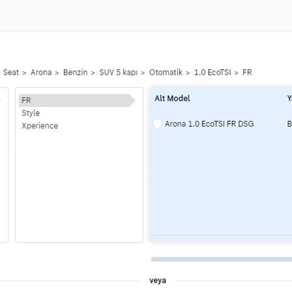Image resolution: width=292 pixels, height=292 pixels.
Task: Click the final FR breadcrumb item
Action: click(x=247, y=72)
